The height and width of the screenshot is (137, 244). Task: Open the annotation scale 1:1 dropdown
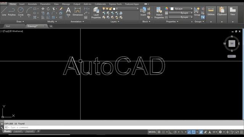click(215, 132)
